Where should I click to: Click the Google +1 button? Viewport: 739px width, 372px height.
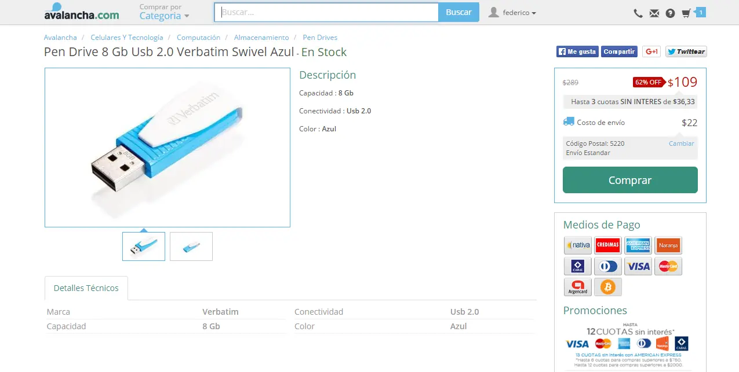click(x=651, y=51)
